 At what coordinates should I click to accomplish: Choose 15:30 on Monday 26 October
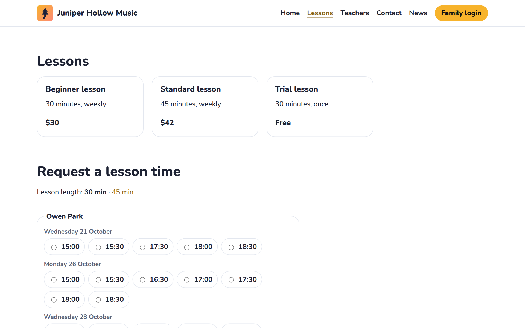click(x=109, y=279)
